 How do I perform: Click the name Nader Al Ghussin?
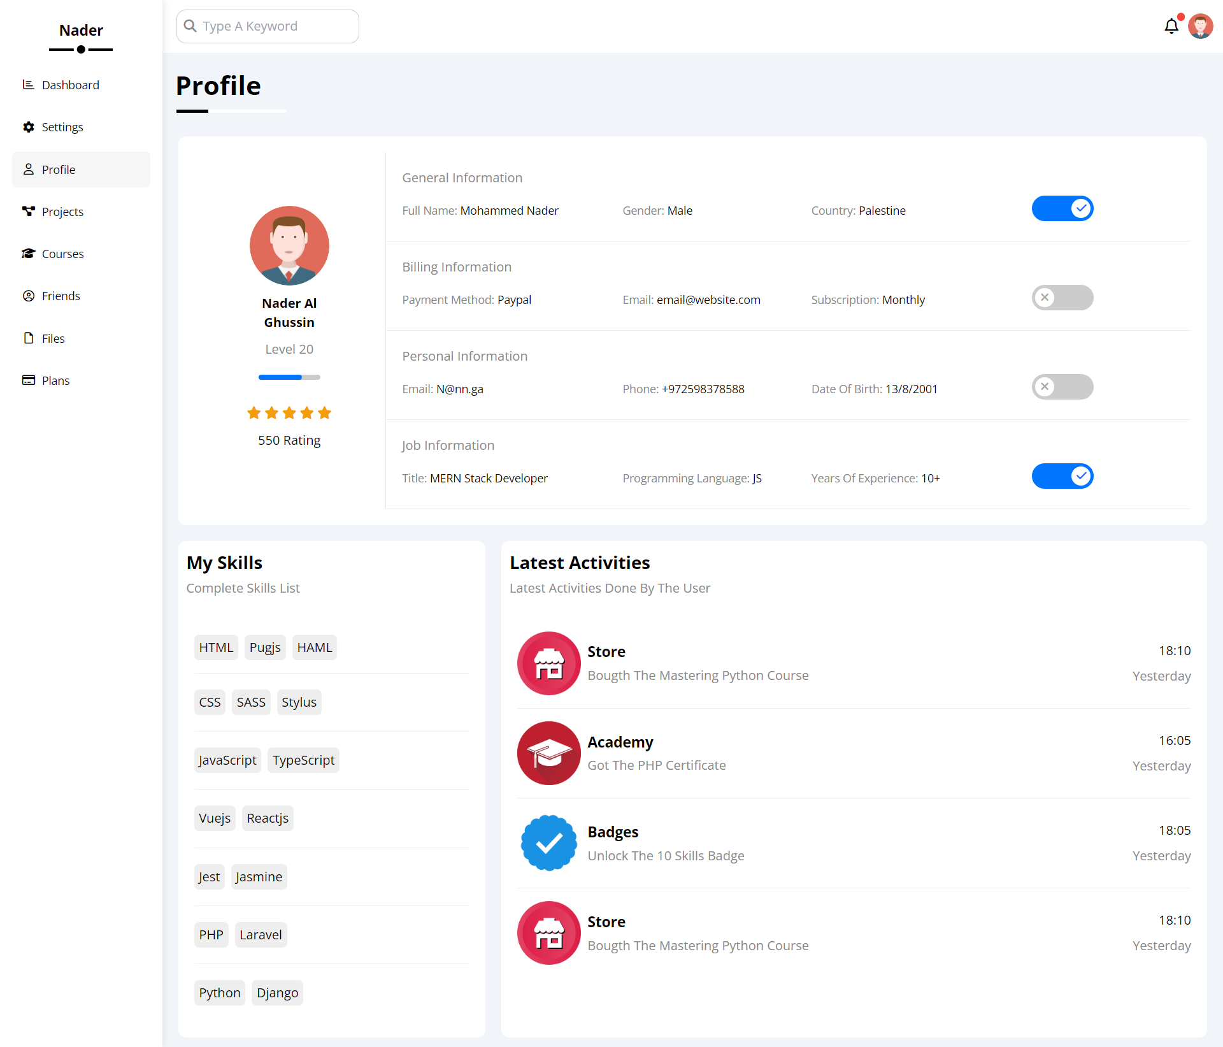click(x=289, y=313)
